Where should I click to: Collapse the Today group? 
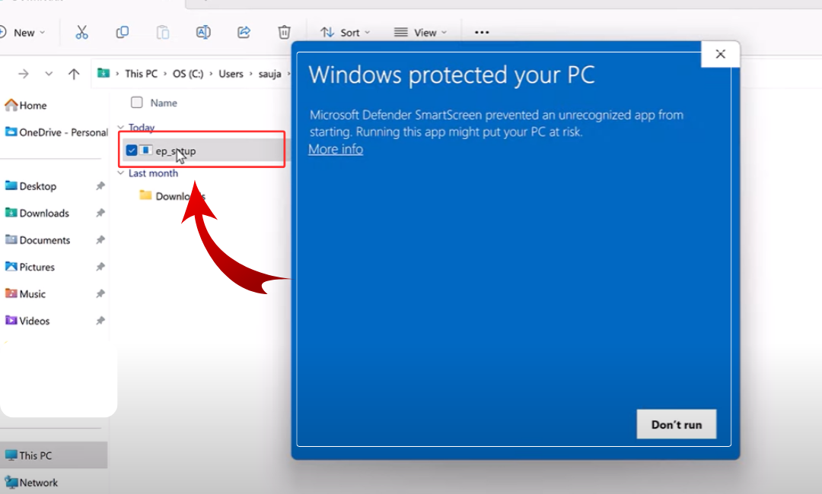(121, 128)
